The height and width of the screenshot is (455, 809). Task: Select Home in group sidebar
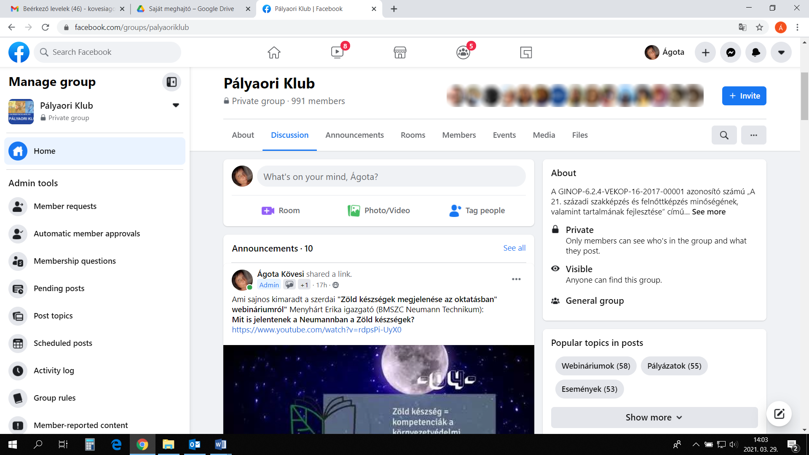pos(95,151)
